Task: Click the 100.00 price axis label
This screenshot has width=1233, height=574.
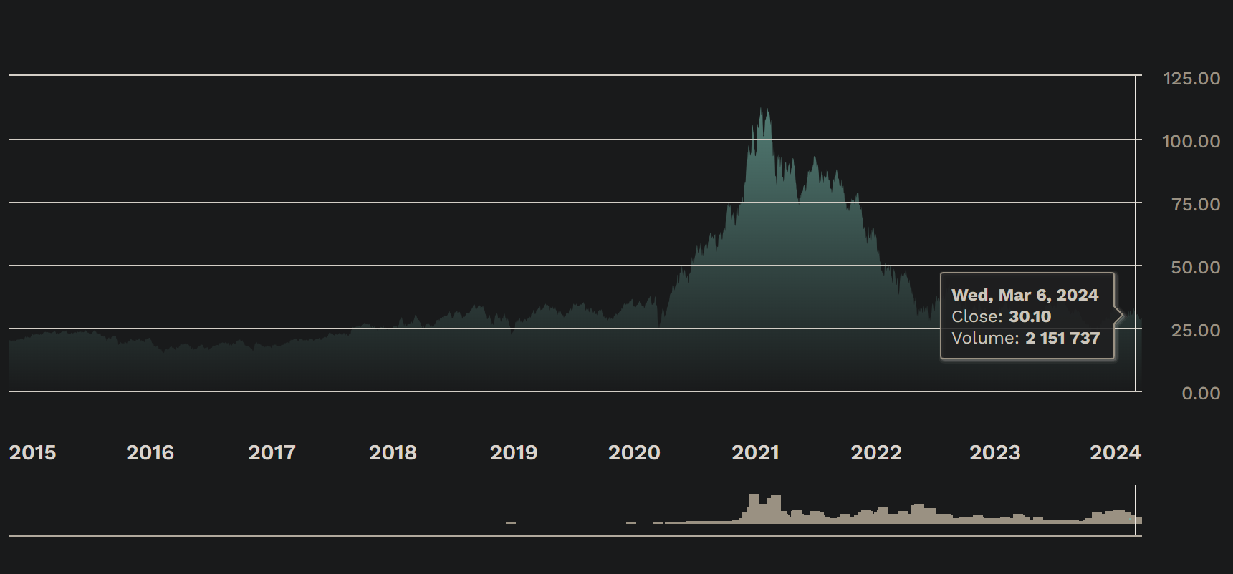Action: 1191,141
